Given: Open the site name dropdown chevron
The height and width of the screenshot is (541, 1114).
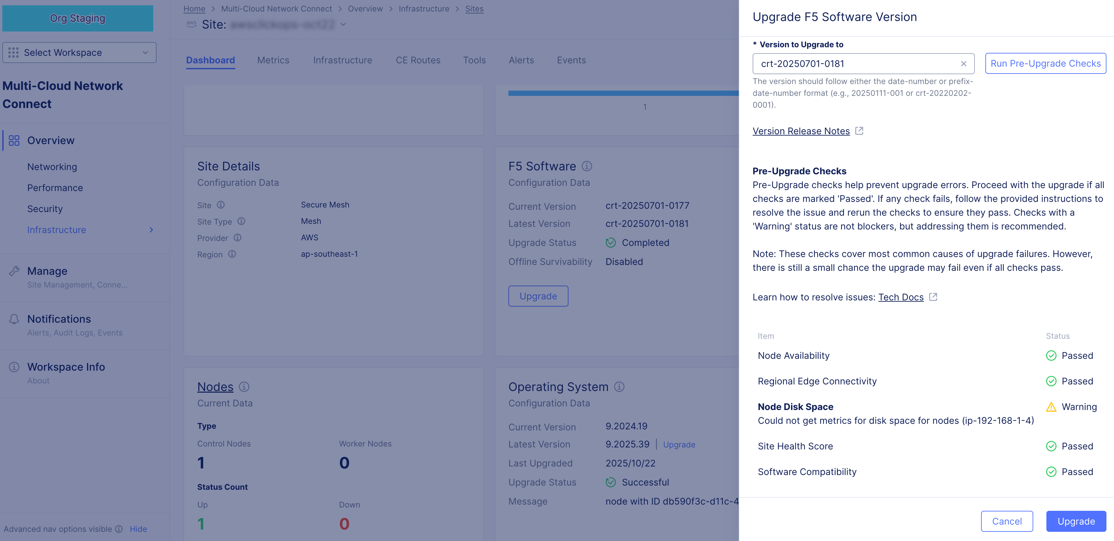Looking at the screenshot, I should [343, 24].
